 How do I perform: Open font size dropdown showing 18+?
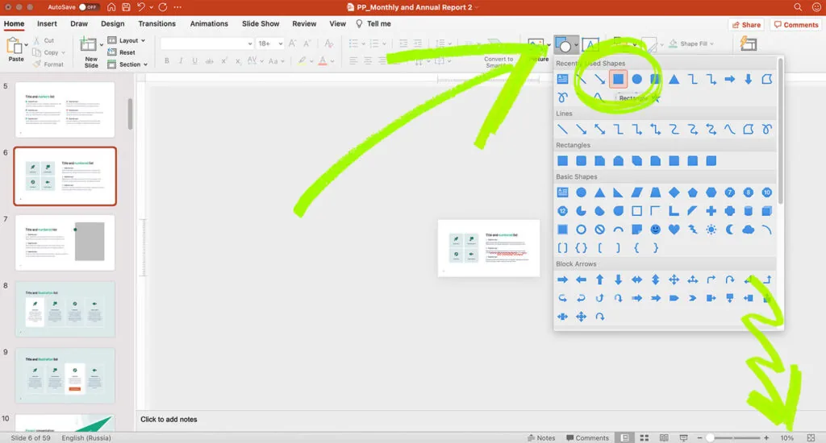(x=270, y=43)
